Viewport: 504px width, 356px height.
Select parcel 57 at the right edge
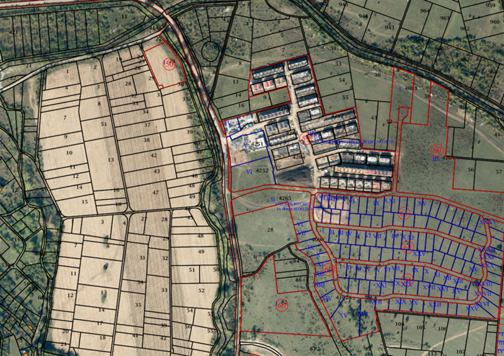[x=490, y=170]
